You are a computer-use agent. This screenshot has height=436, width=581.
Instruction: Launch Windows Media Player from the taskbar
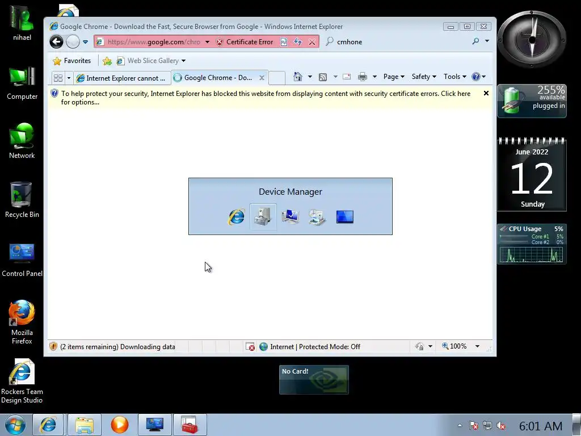[119, 425]
